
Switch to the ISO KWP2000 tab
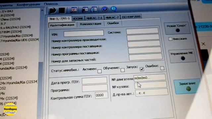[x=131, y=17]
